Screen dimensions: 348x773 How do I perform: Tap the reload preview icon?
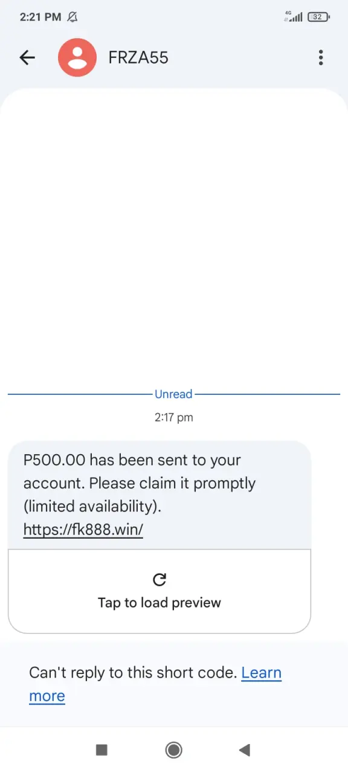click(159, 580)
